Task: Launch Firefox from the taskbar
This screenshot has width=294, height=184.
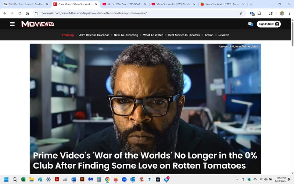Action: click(116, 180)
